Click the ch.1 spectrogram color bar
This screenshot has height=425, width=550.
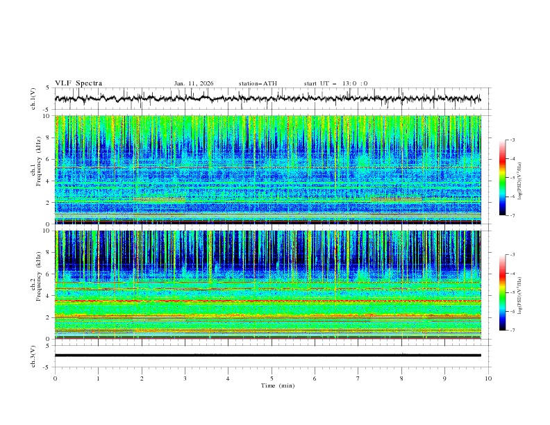click(502, 178)
